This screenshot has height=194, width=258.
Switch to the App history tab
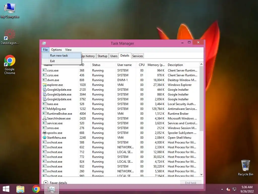[x=88, y=56]
